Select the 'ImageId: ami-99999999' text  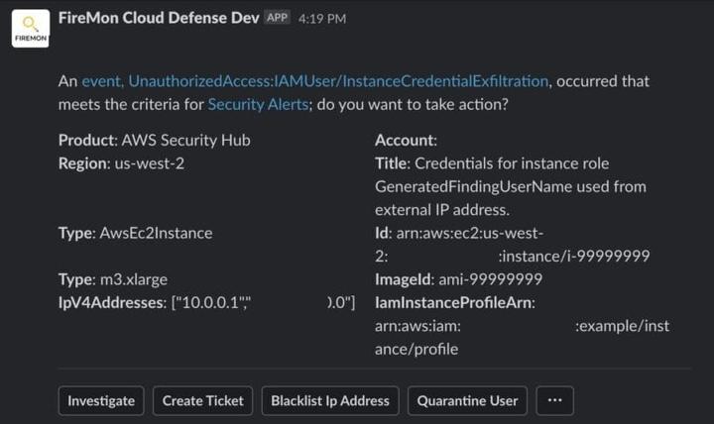tap(458, 279)
